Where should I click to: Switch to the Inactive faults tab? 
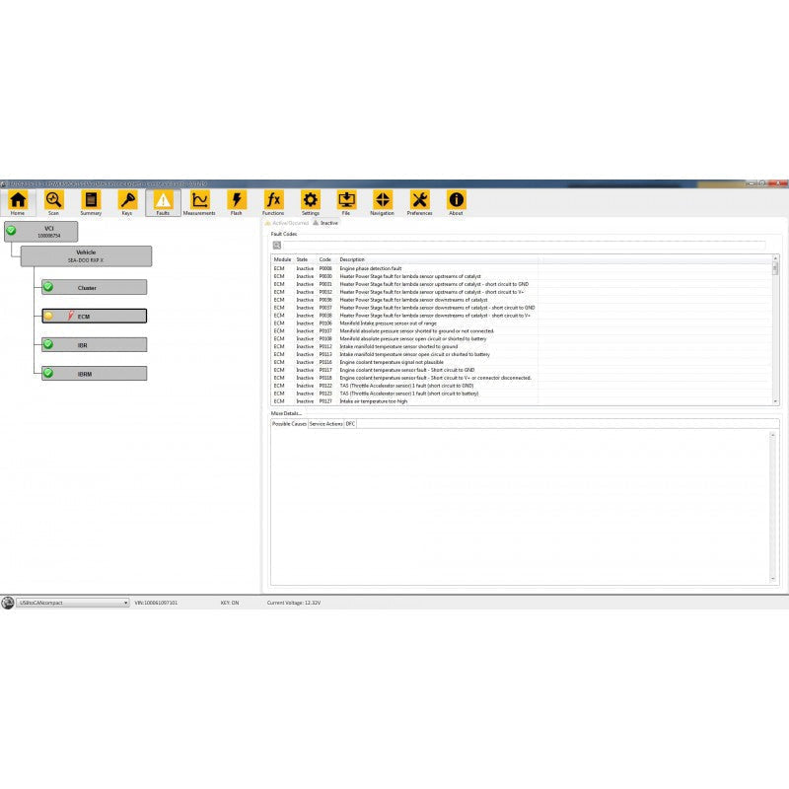pyautogui.click(x=326, y=223)
